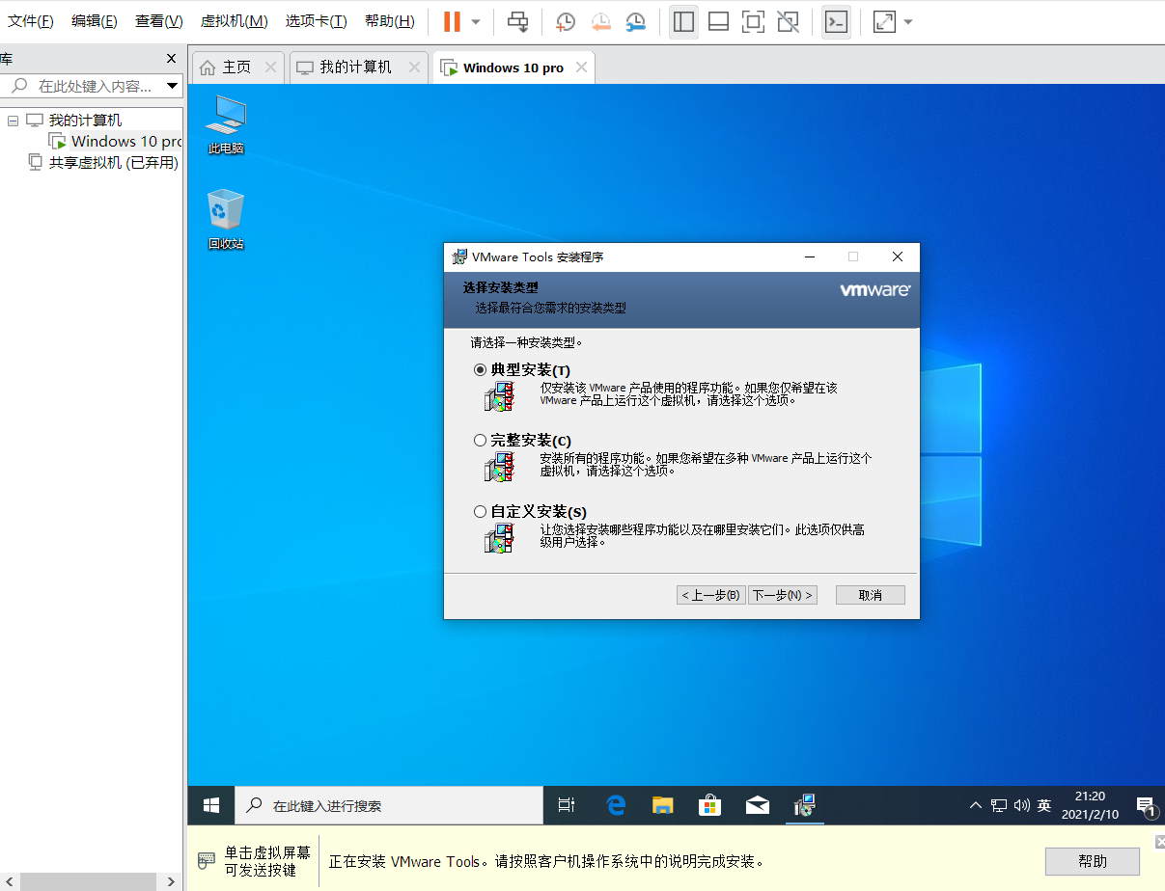Viewport: 1165px width, 891px height.
Task: Select 此电脑 desktop icon
Action: pos(226,125)
